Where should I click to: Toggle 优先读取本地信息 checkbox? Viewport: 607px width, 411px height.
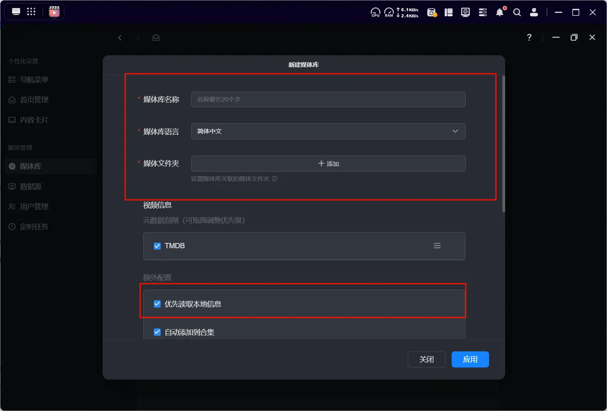(x=157, y=304)
